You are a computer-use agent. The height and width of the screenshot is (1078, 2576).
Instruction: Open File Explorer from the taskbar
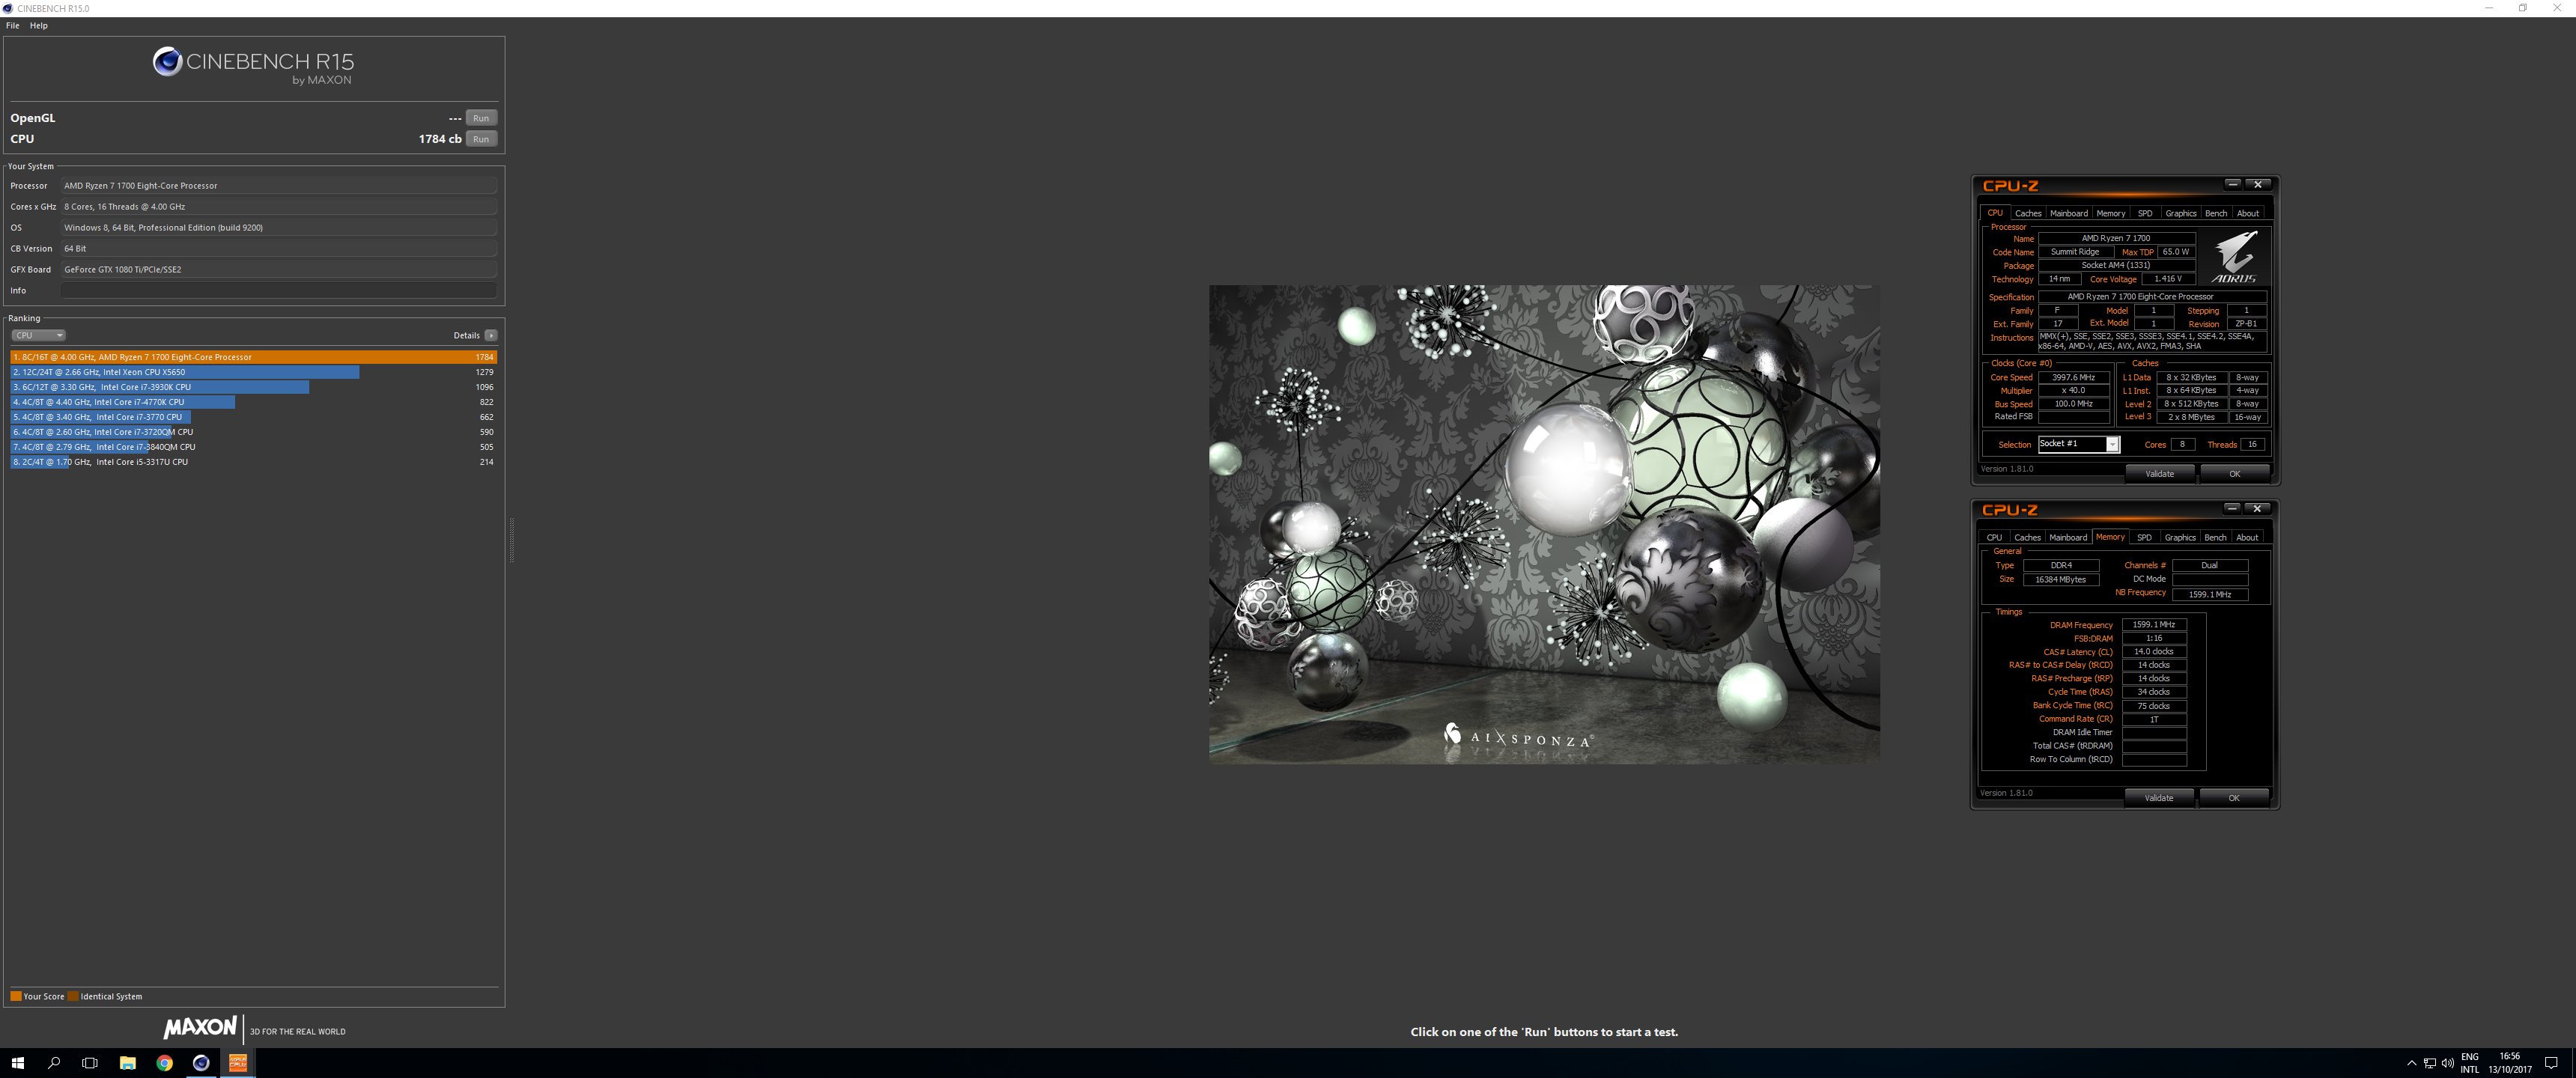click(127, 1063)
